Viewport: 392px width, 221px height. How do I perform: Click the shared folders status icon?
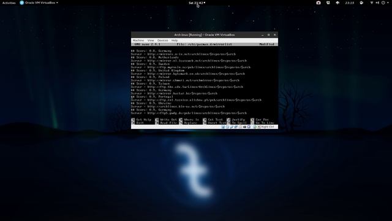click(240, 127)
